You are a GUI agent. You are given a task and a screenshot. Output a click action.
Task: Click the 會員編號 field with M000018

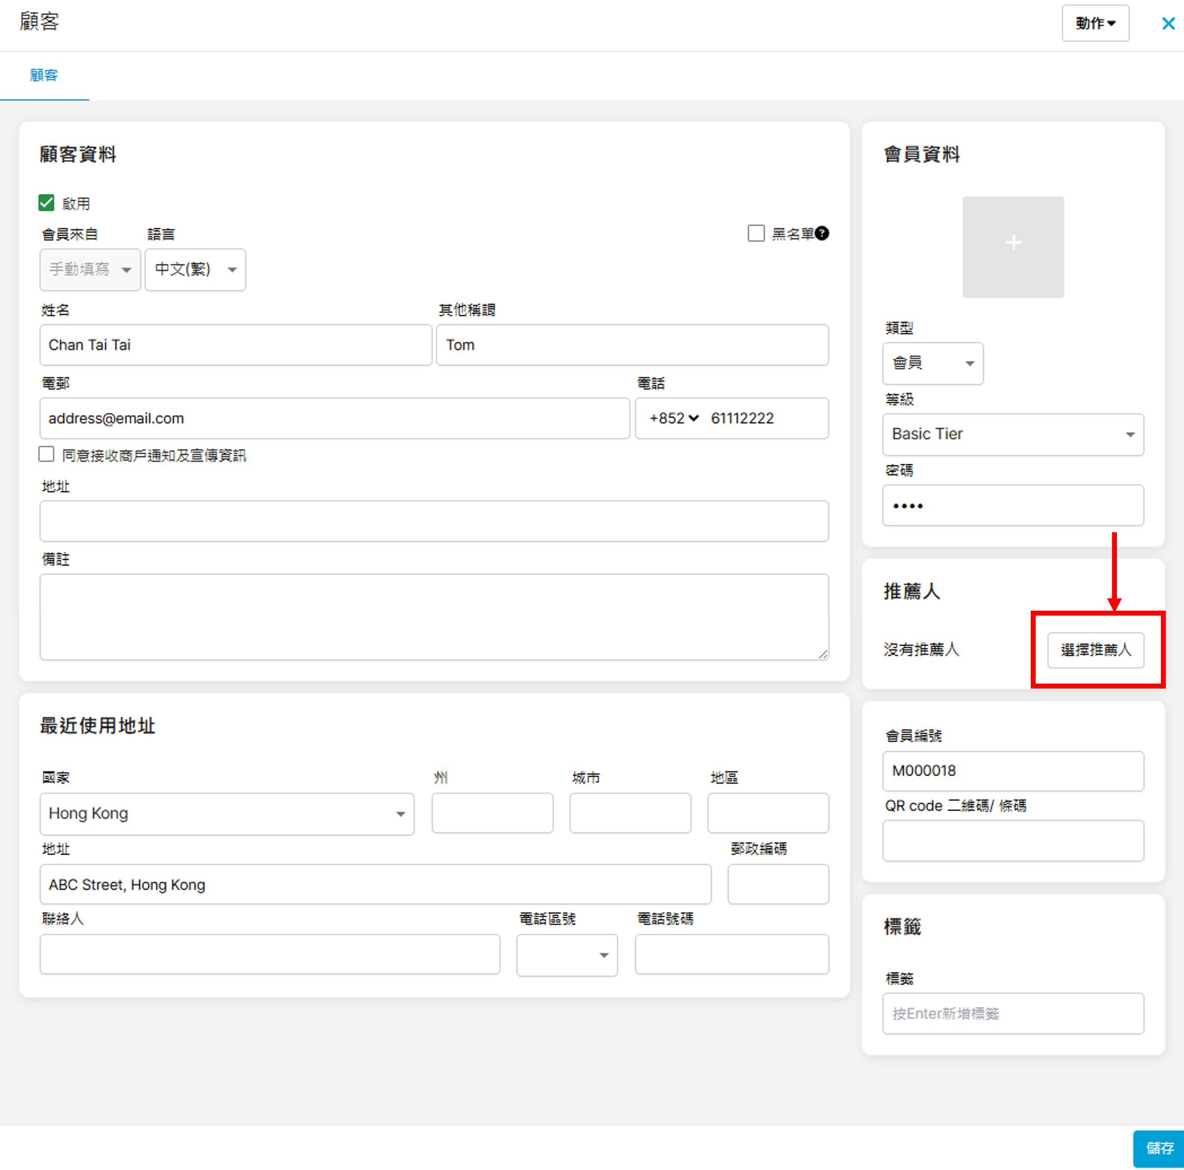pyautogui.click(x=1012, y=771)
